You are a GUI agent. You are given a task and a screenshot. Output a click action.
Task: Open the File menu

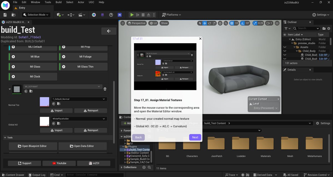tap(15, 2)
